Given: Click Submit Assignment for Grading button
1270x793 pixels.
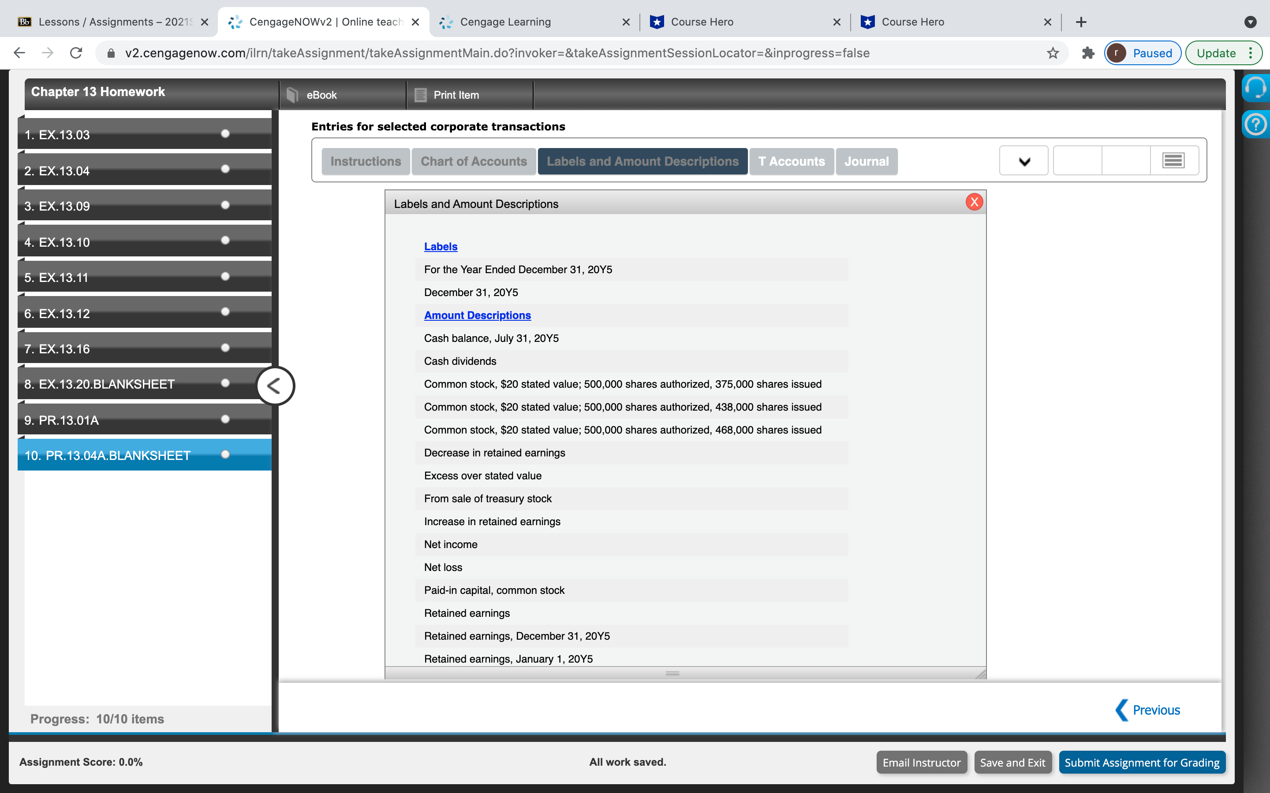Looking at the screenshot, I should [1141, 763].
